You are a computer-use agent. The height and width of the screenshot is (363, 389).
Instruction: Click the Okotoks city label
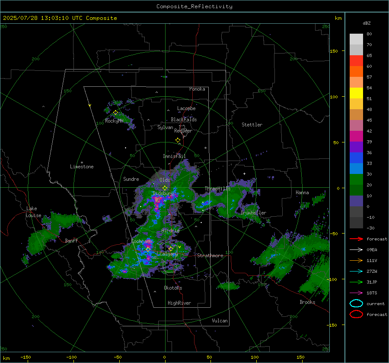click(173, 288)
